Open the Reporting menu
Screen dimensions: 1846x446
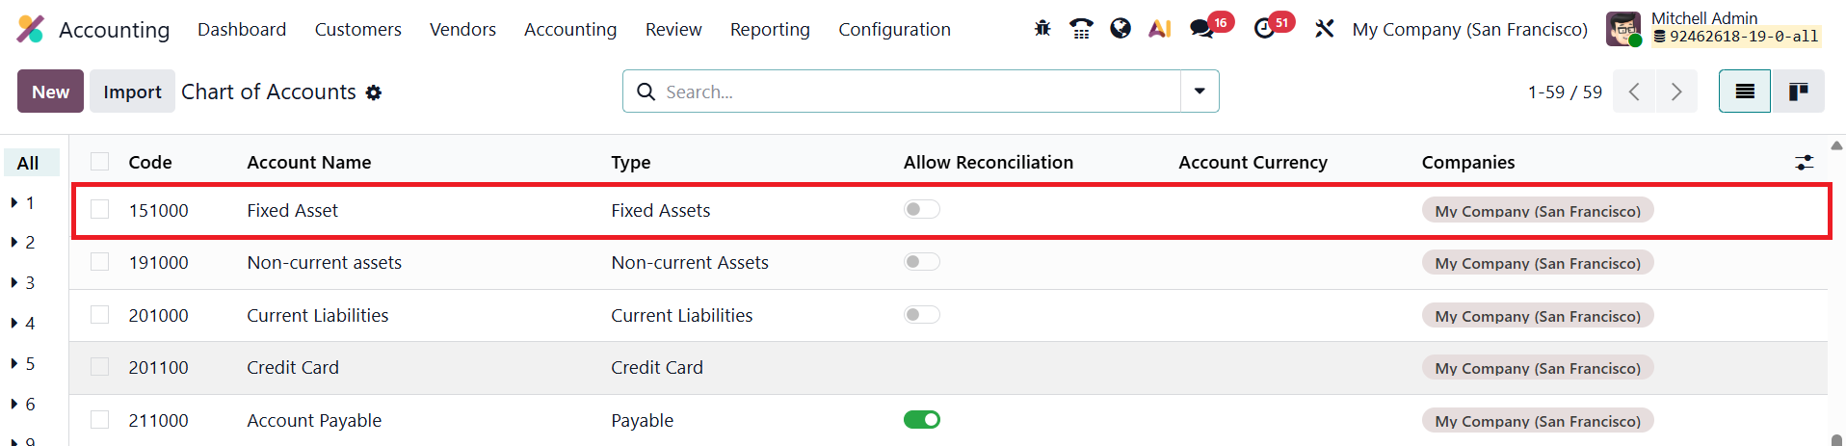[770, 30]
